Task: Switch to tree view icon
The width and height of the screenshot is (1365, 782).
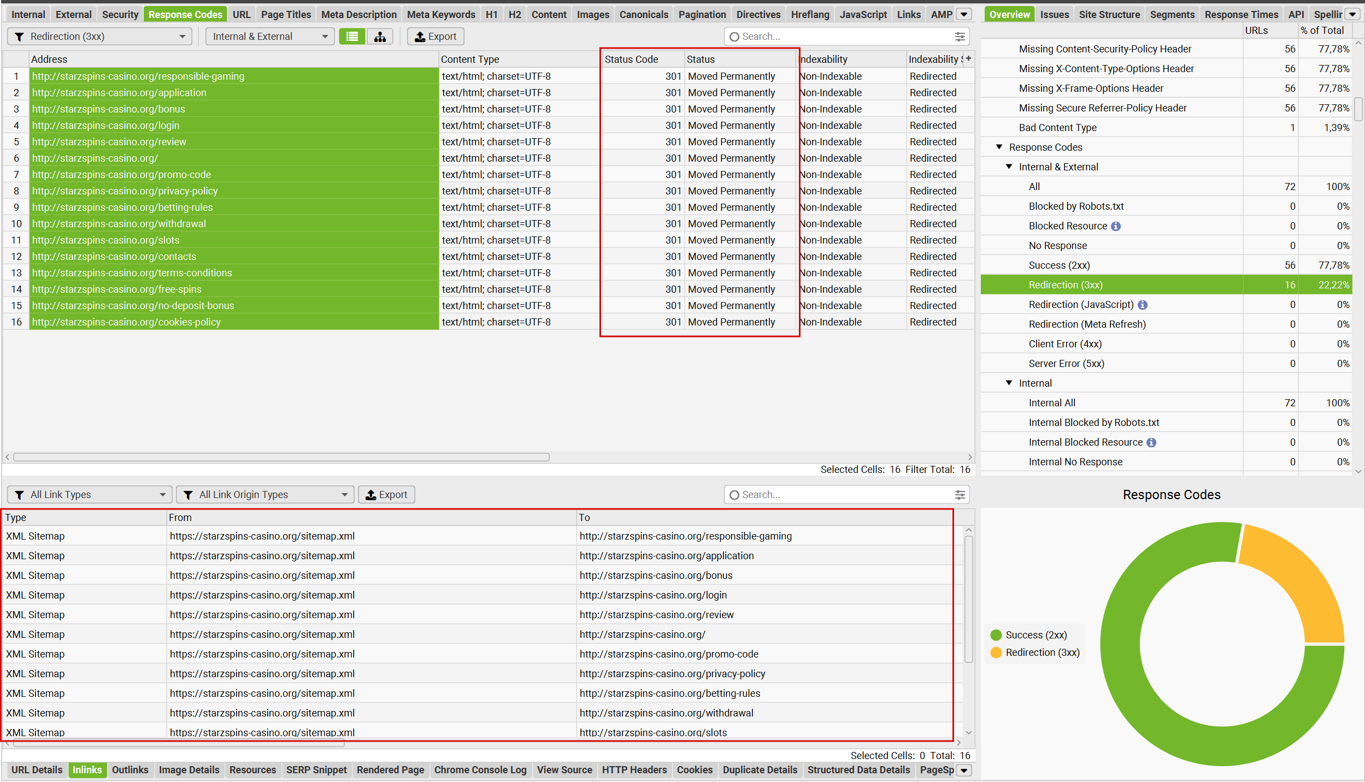Action: tap(380, 37)
